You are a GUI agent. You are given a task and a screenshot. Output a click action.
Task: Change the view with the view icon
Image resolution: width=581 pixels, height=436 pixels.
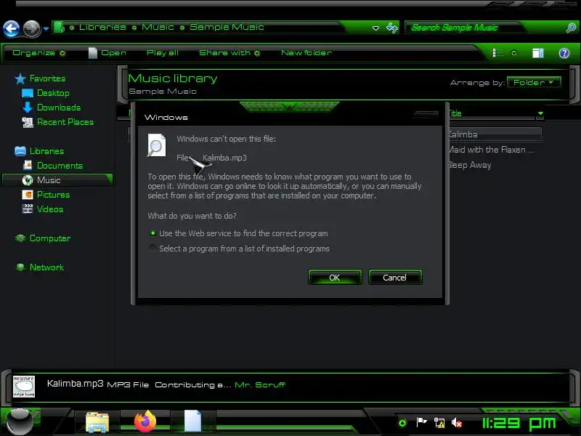click(497, 53)
